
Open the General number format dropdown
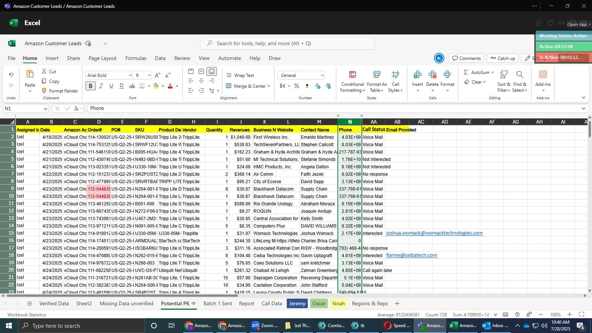tap(322, 75)
